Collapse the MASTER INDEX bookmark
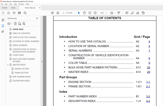 8,65
